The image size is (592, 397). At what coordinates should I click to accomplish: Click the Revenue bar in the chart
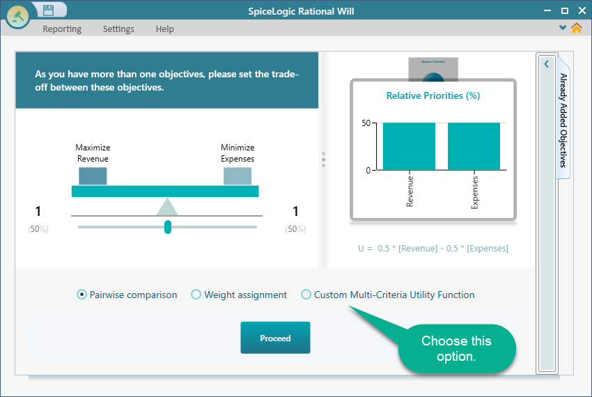pos(409,146)
